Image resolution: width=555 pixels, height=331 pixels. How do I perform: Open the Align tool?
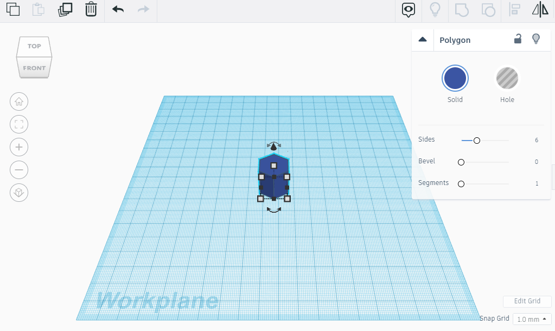[514, 9]
